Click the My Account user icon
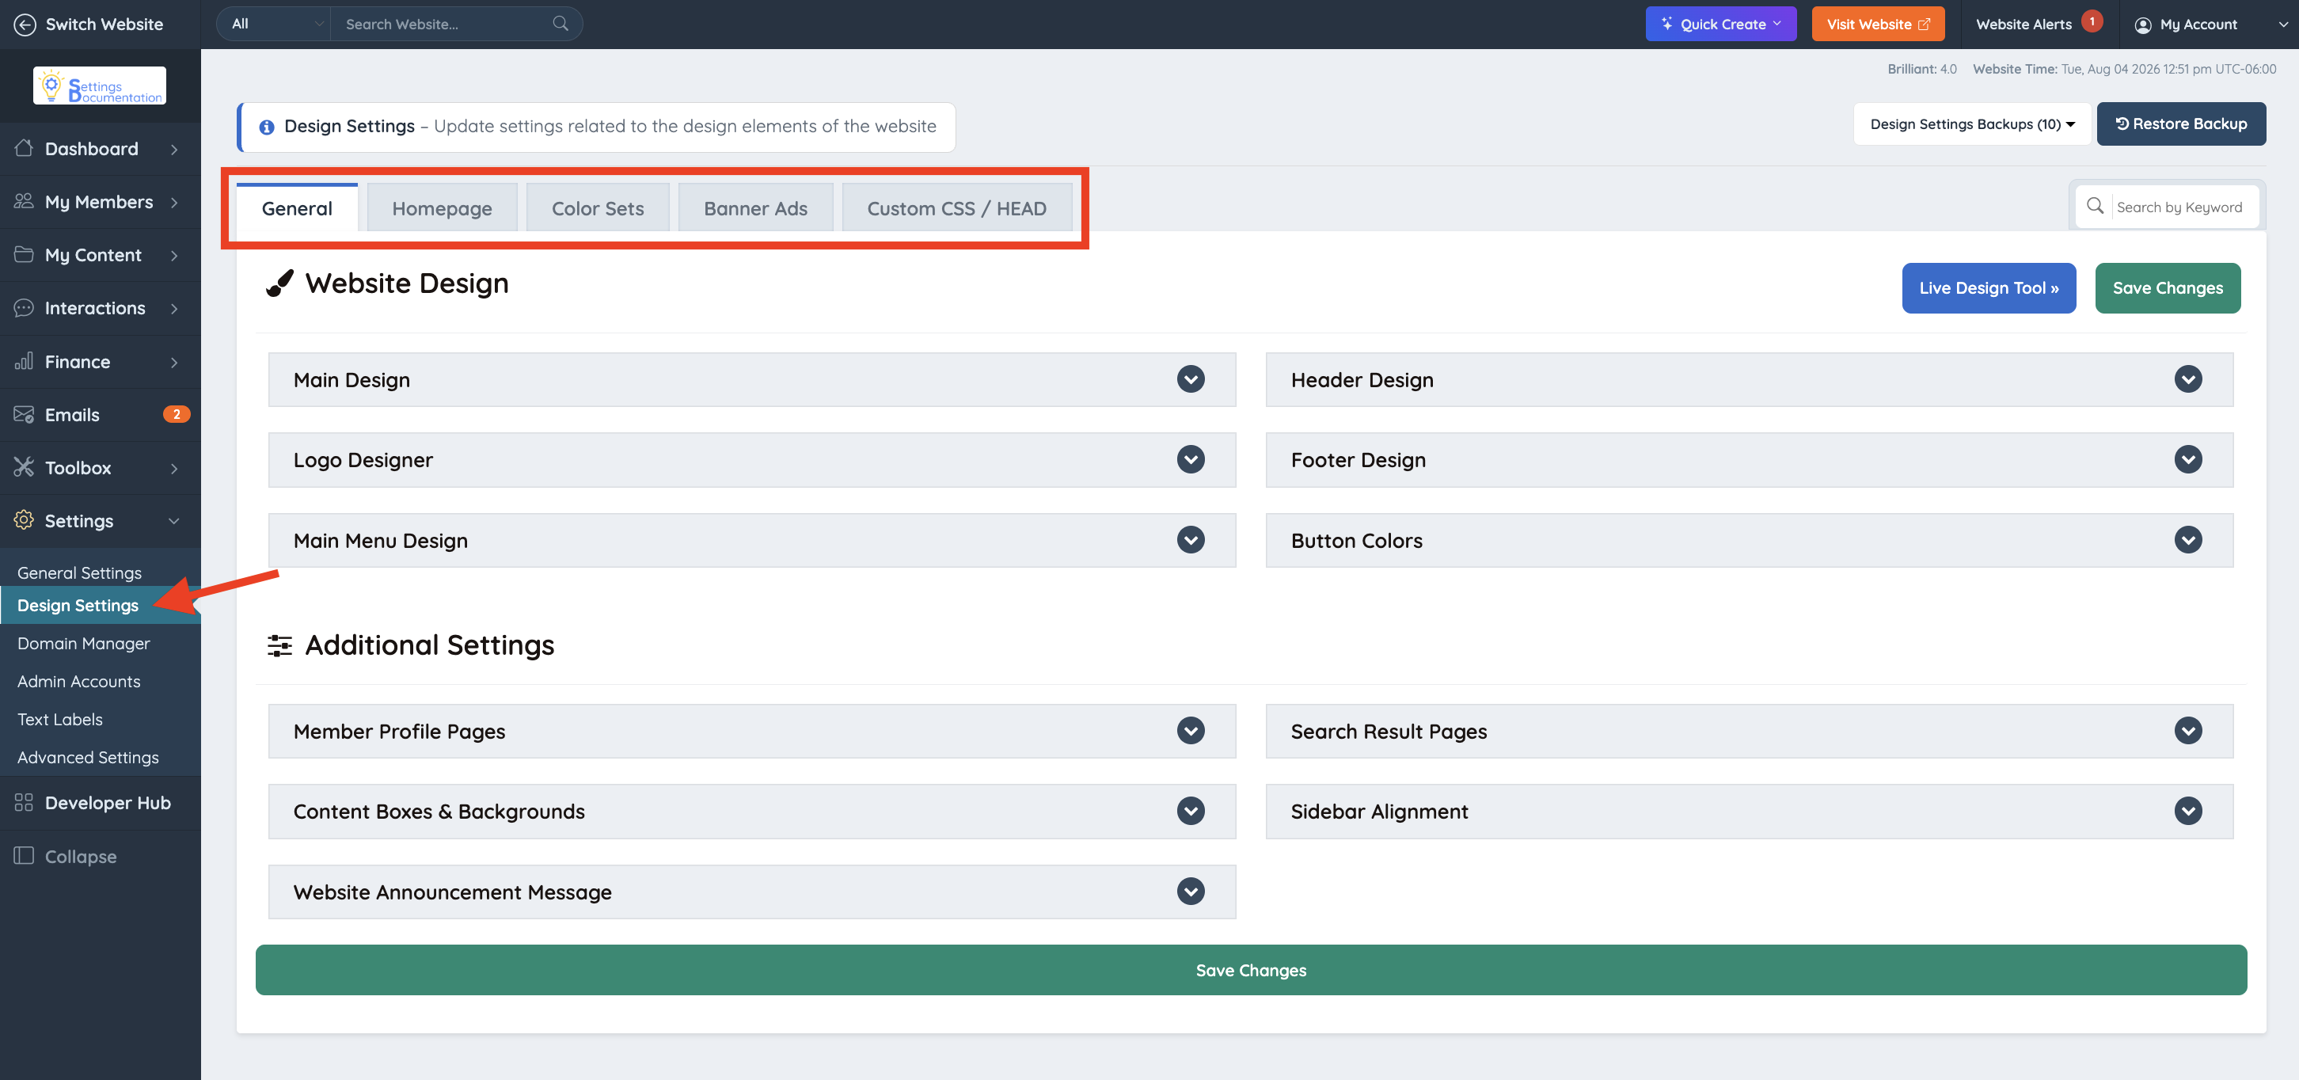This screenshot has width=2299, height=1080. tap(2143, 25)
